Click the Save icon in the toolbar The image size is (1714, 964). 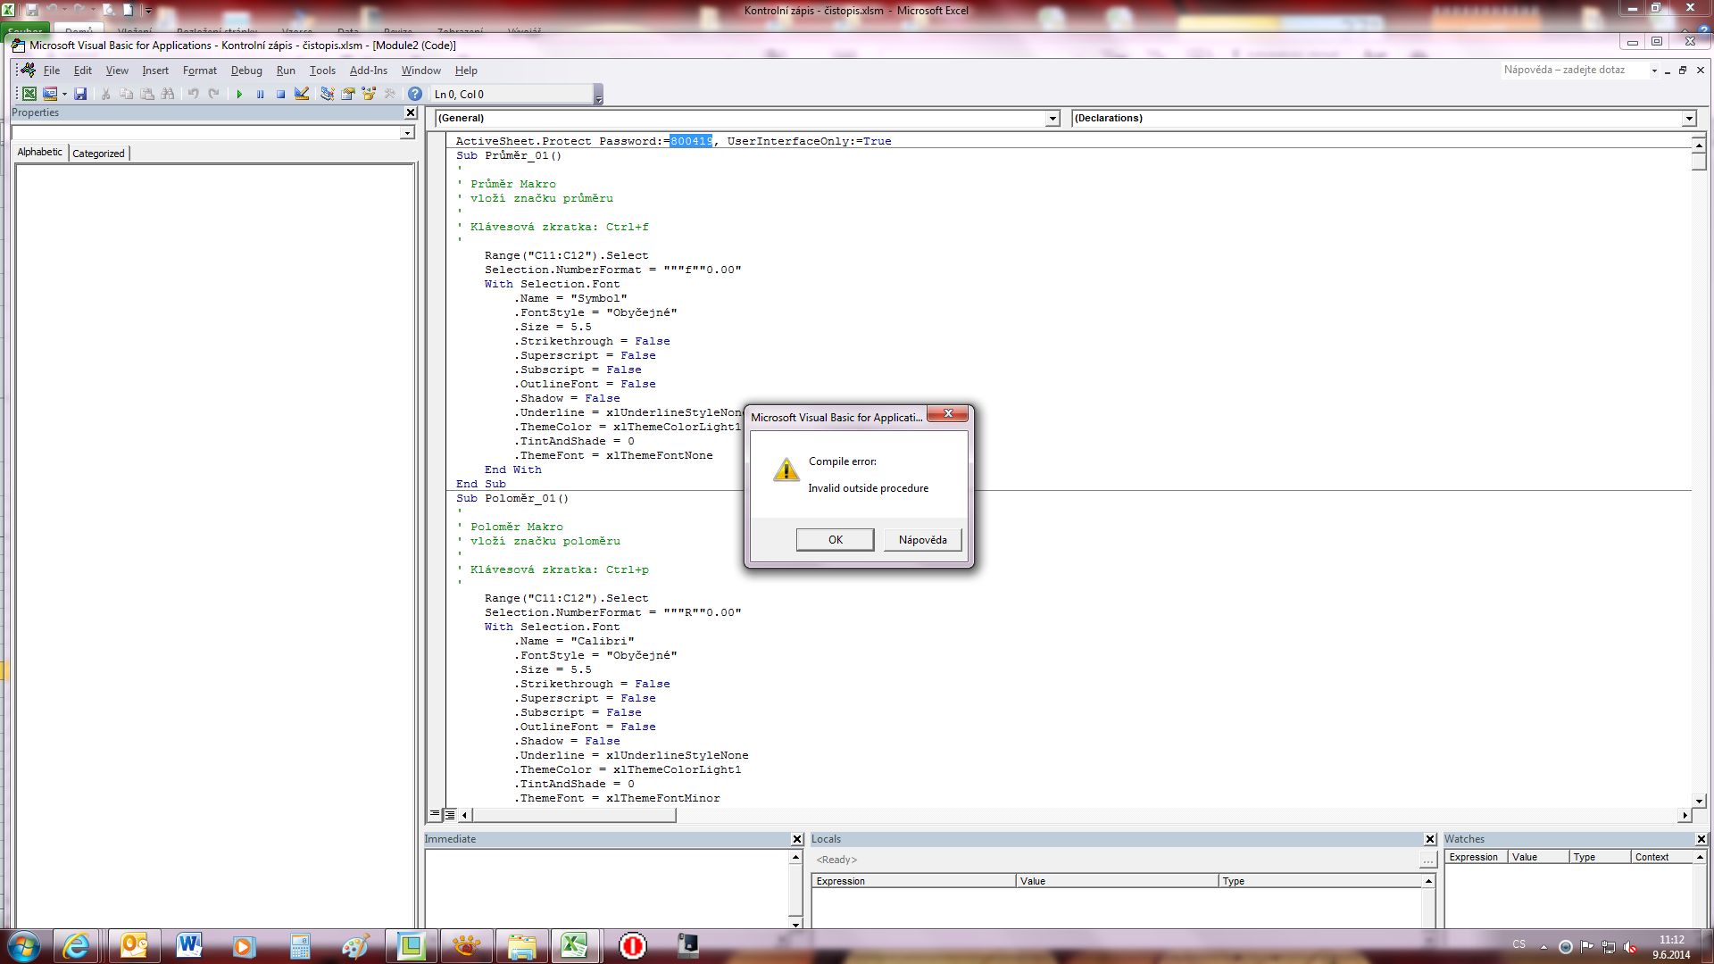[x=80, y=94]
